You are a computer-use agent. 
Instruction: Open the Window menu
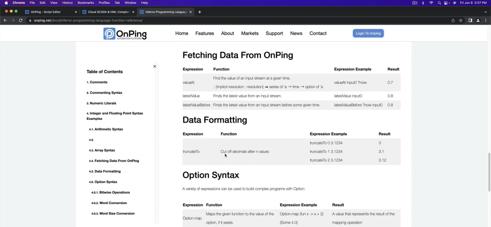tap(130, 3)
